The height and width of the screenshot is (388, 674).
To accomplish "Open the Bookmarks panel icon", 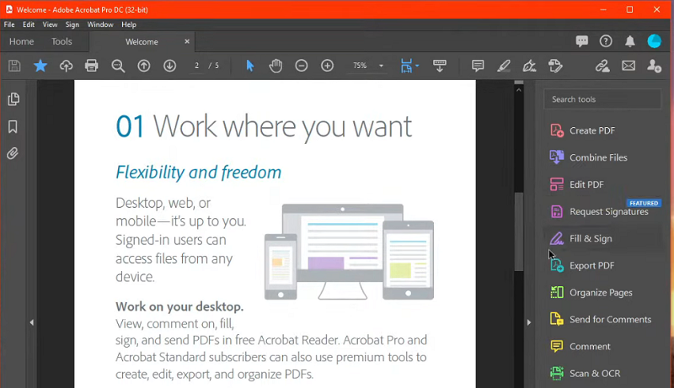I will (x=13, y=126).
